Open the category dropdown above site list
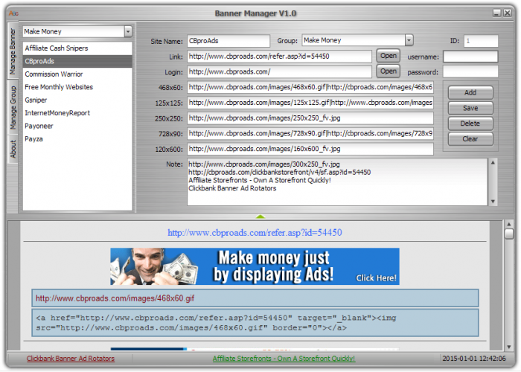 tap(128, 32)
